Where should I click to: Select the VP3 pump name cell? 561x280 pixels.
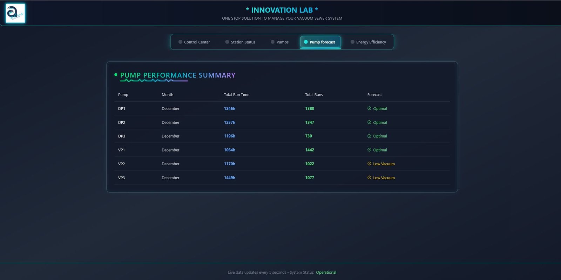121,178
